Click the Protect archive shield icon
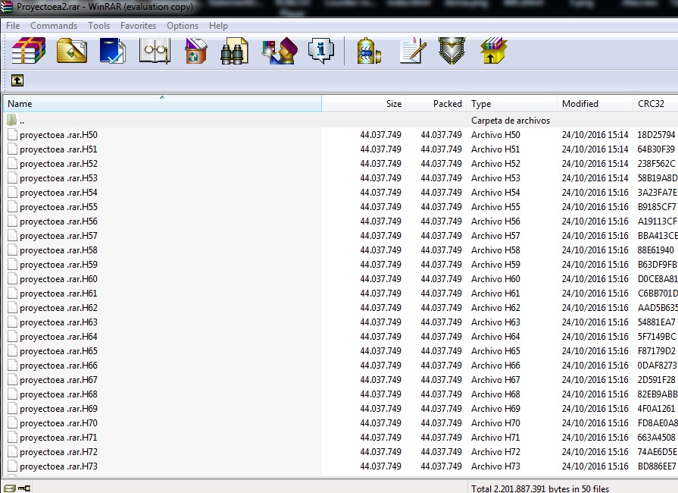The image size is (678, 493). click(452, 52)
